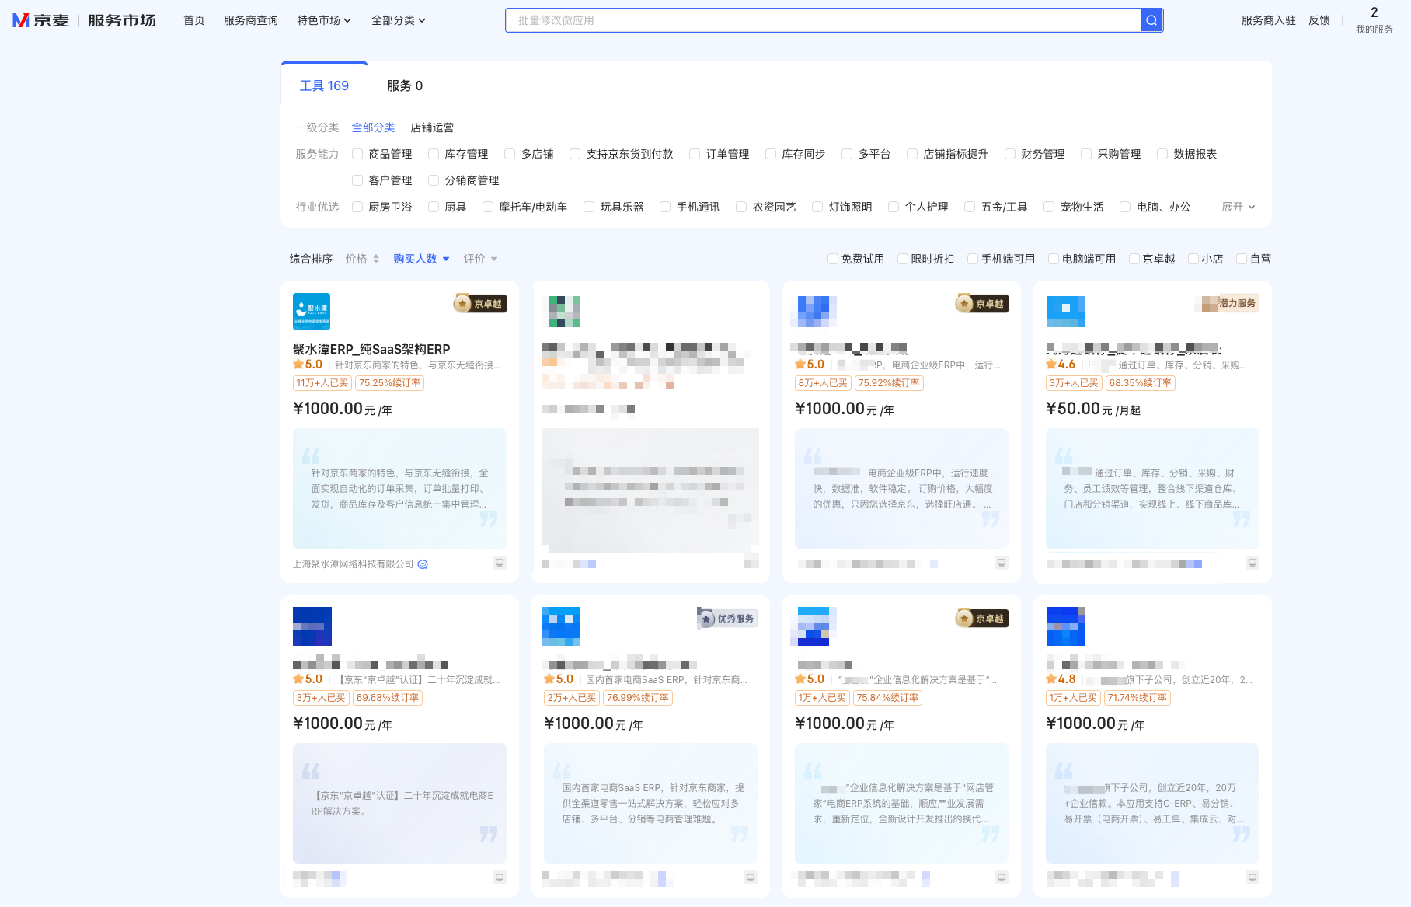The image size is (1411, 907).
Task: Switch to the 服务 0 tab
Action: pyautogui.click(x=405, y=85)
